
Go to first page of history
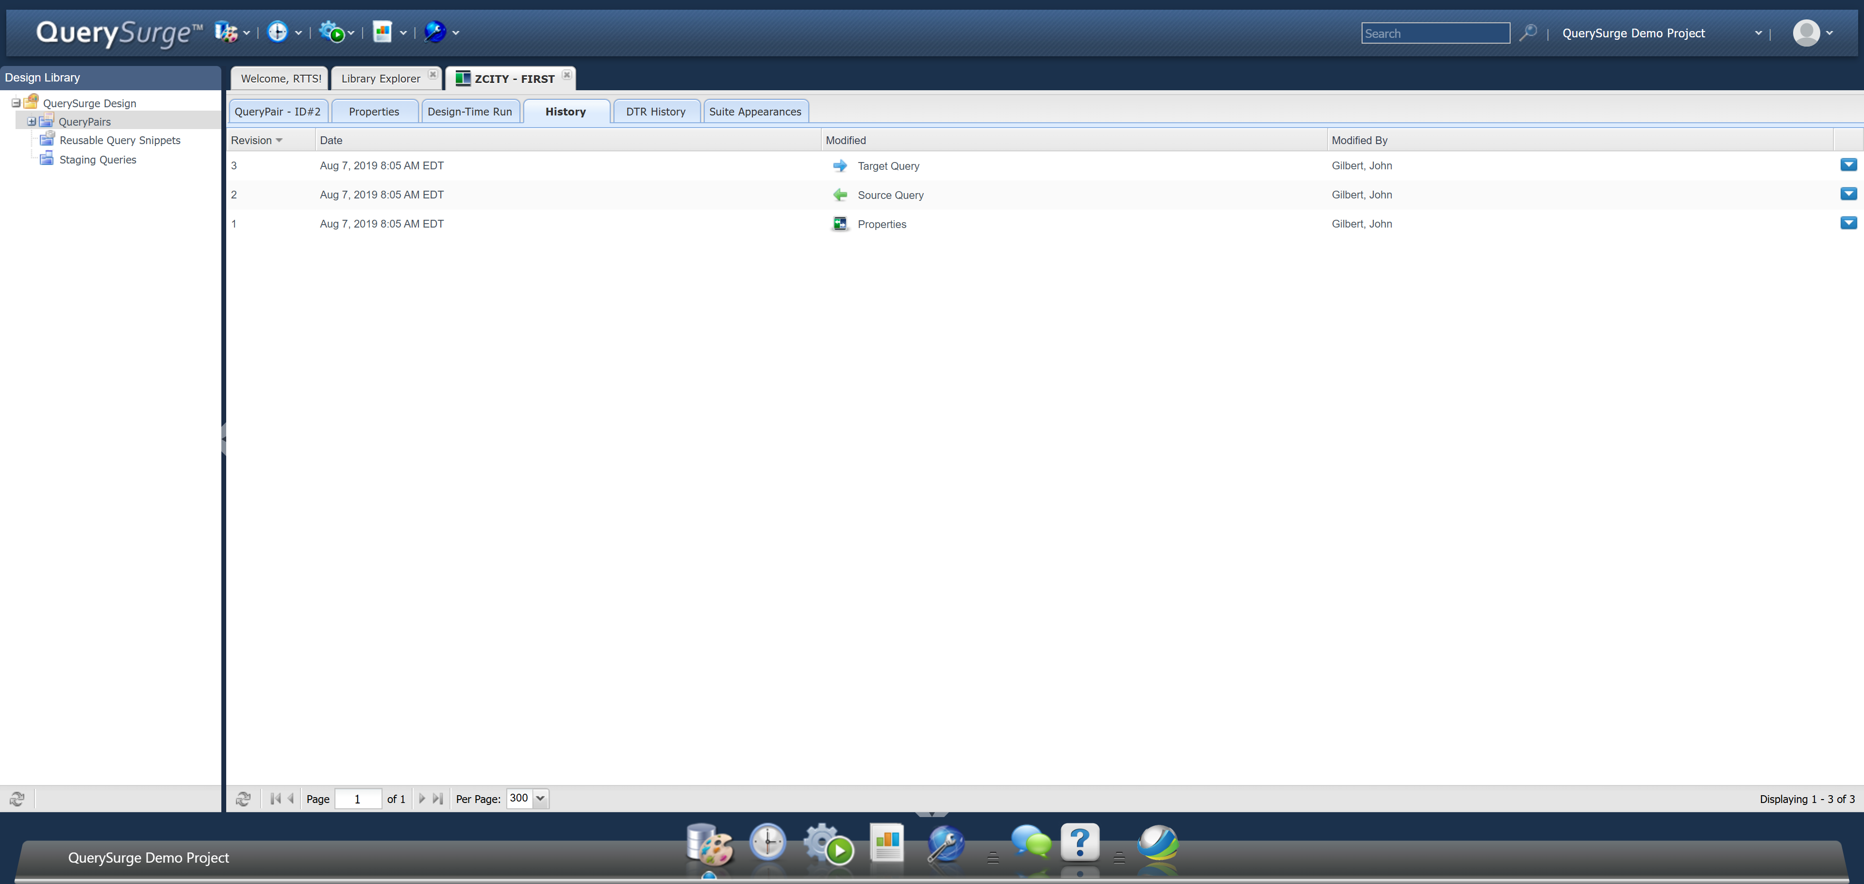tap(275, 799)
